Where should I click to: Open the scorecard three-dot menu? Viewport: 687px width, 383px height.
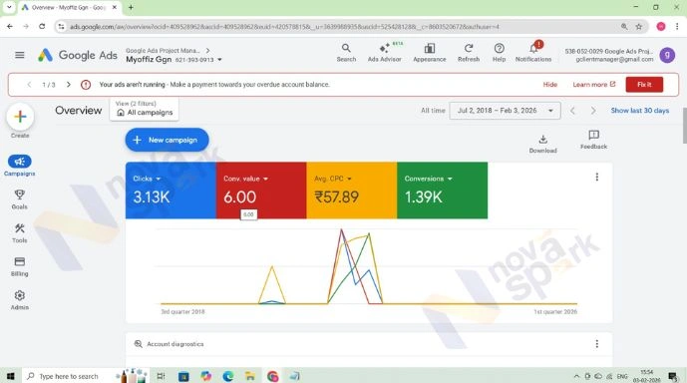coord(596,177)
